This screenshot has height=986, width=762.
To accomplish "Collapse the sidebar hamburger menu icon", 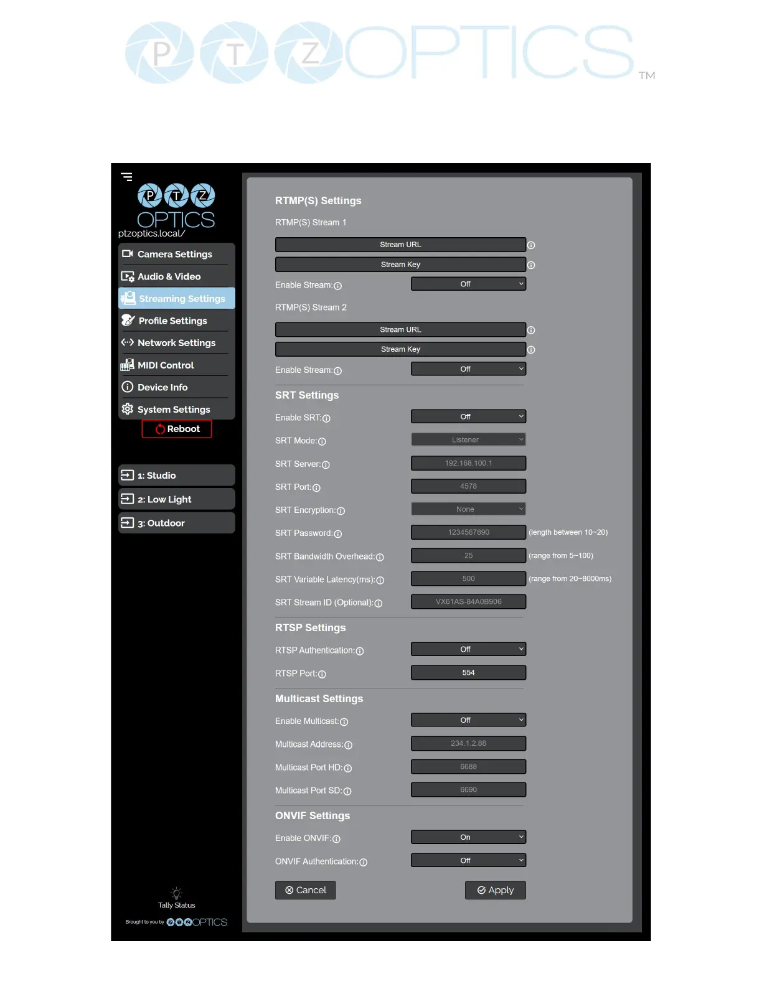I will coord(126,177).
